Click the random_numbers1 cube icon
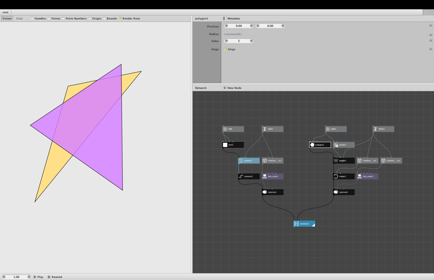Screen dimensions: 434x280 (x=265, y=161)
